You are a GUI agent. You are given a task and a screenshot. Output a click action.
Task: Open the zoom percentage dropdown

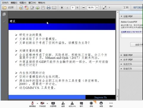[x=97, y=7]
